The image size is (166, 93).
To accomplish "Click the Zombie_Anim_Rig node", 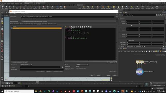I will click(140, 62).
